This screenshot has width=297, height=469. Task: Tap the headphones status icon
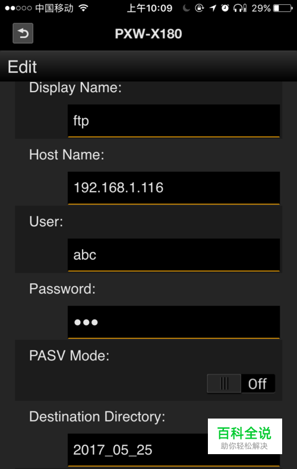[240, 8]
